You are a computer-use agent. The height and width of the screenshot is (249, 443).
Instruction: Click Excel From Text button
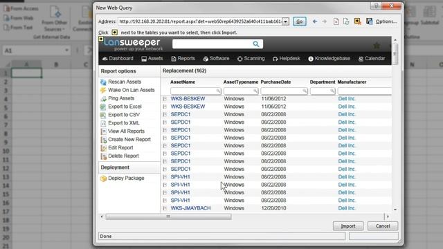coord(19,28)
